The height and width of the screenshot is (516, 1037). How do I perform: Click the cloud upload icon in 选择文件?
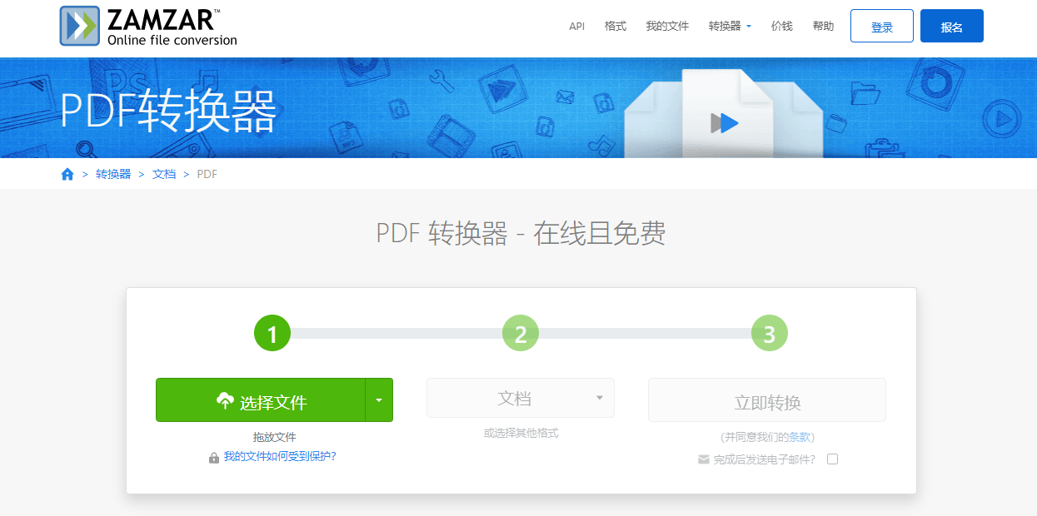pyautogui.click(x=225, y=400)
